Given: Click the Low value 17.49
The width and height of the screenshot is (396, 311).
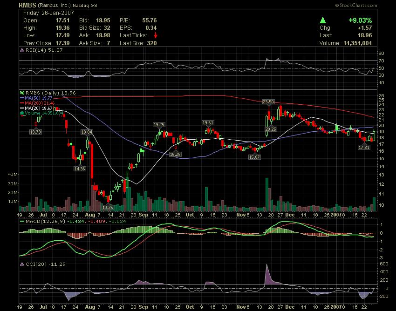Looking at the screenshot, I should point(62,35).
